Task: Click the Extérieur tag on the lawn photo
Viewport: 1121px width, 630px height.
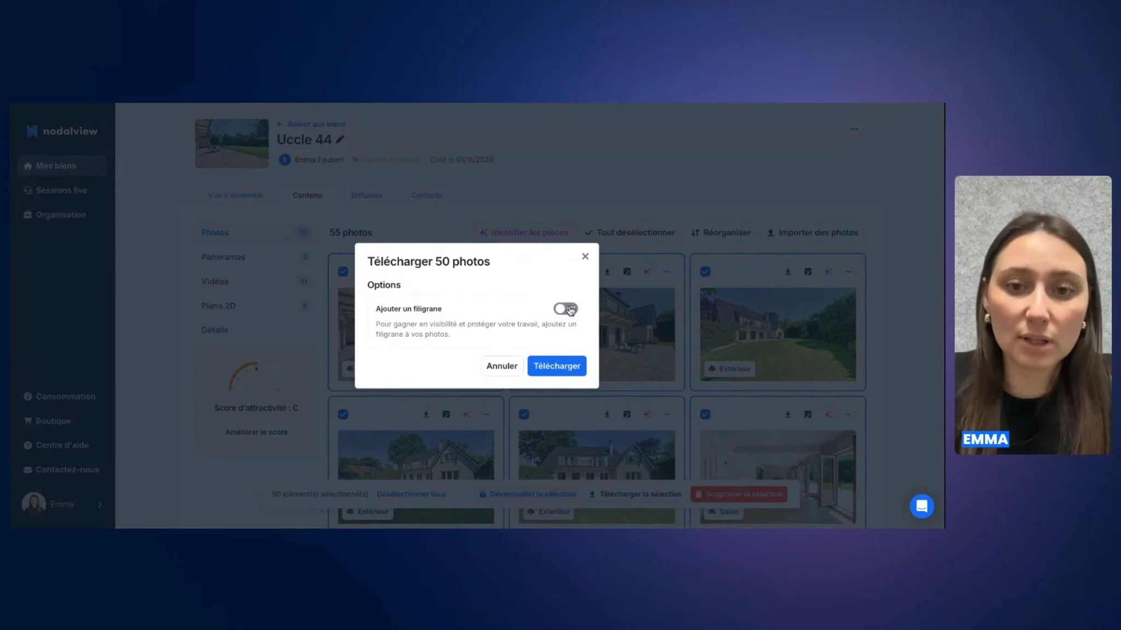Action: (x=730, y=369)
